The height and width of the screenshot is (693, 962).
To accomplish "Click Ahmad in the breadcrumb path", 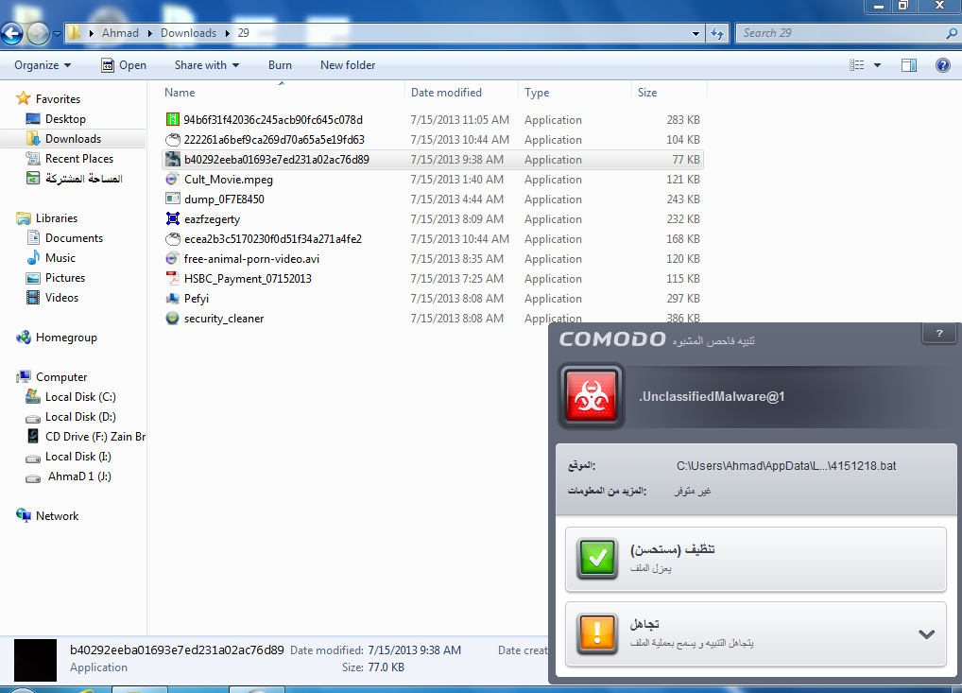I will click(120, 33).
